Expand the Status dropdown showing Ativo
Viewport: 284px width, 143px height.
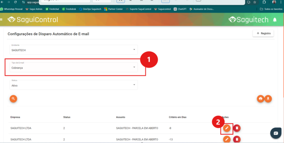(x=134, y=85)
